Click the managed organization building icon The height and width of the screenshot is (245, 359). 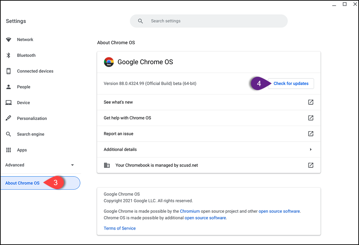point(107,165)
